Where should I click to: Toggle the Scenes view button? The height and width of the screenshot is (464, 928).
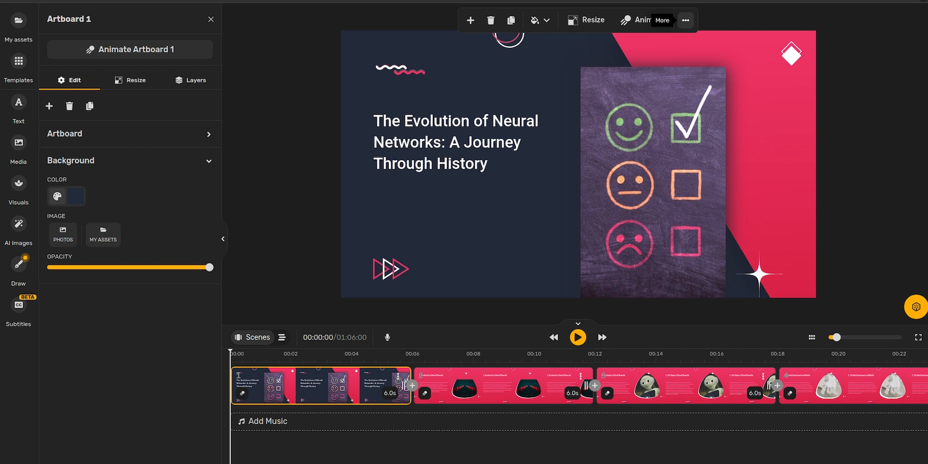point(253,337)
